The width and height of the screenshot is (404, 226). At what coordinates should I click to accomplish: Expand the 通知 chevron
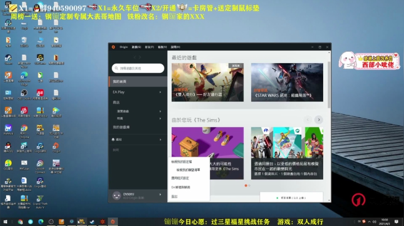[160, 139]
